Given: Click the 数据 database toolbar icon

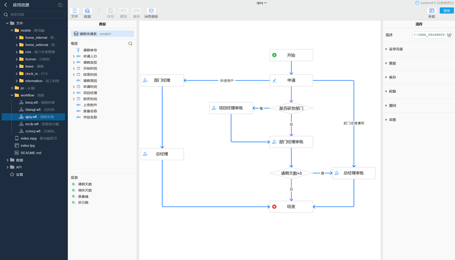Looking at the screenshot, I should 87,11.
